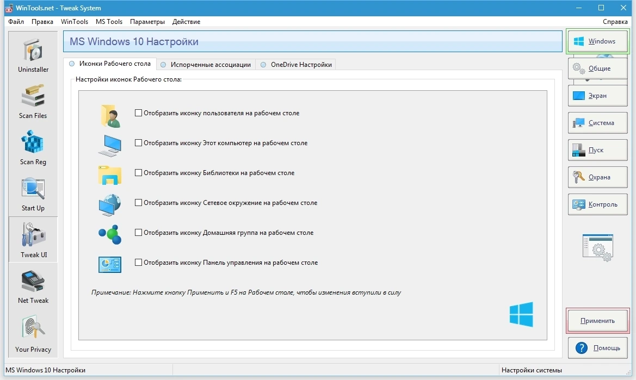Open the Действие menu
Viewport: 636px width, 380px height.
click(186, 22)
